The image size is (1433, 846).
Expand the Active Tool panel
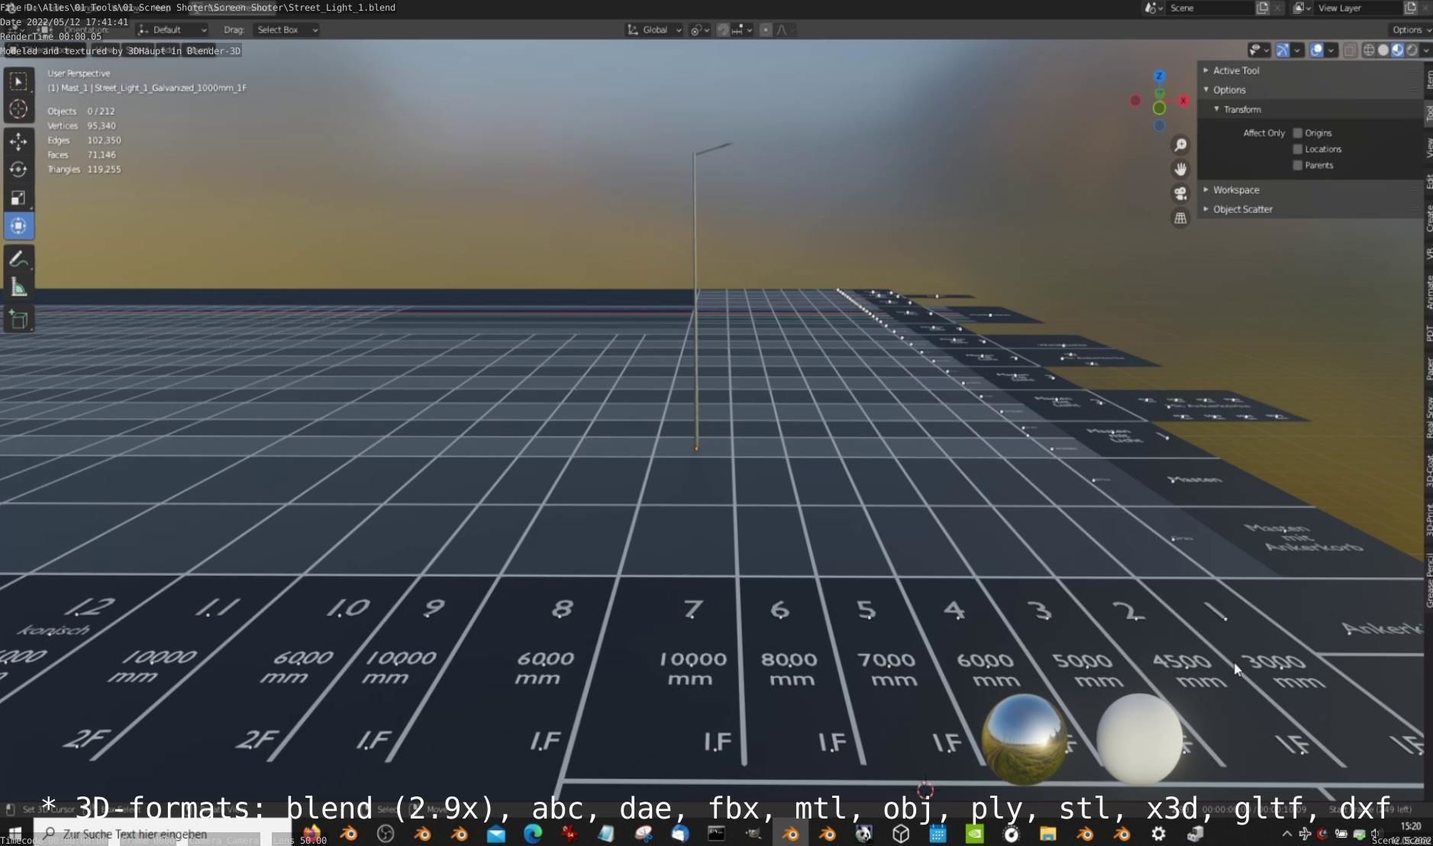[x=1310, y=70]
